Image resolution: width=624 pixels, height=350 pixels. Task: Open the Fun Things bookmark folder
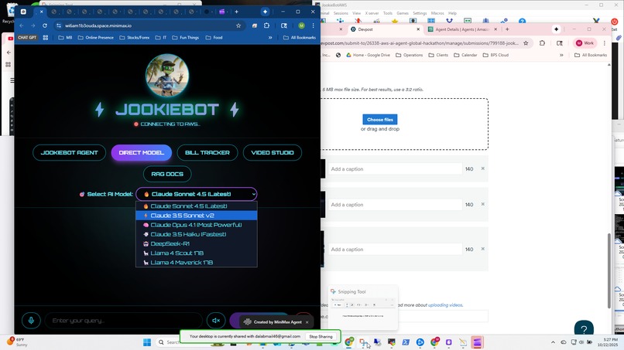(x=186, y=38)
